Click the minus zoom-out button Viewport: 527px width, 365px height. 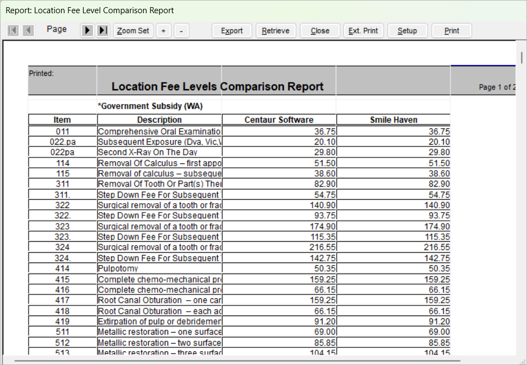181,31
